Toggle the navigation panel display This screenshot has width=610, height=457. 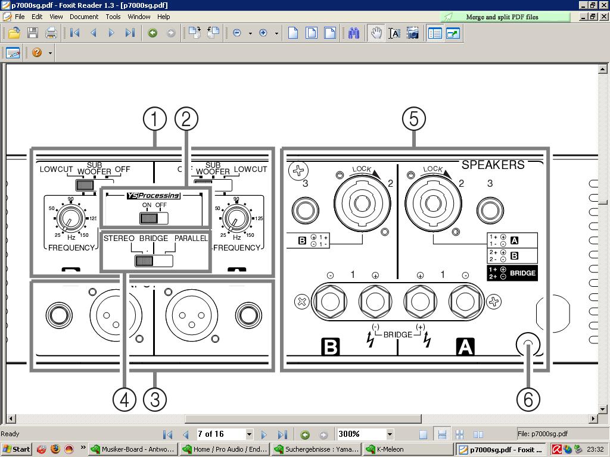pyautogui.click(x=434, y=33)
